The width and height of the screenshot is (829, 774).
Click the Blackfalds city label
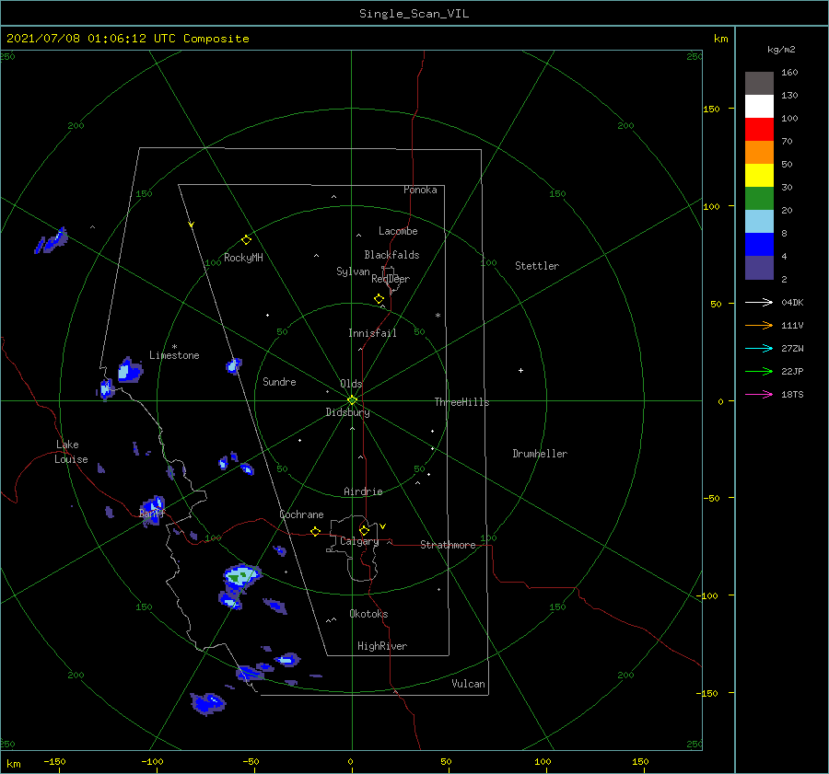coord(391,255)
